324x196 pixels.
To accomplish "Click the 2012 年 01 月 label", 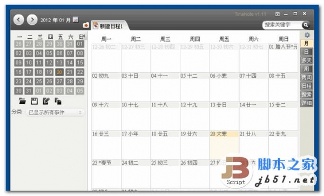I will [x=56, y=20].
